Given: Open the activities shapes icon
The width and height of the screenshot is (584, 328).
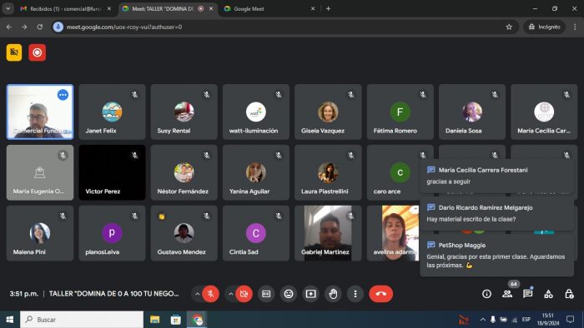Looking at the screenshot, I should click(548, 294).
